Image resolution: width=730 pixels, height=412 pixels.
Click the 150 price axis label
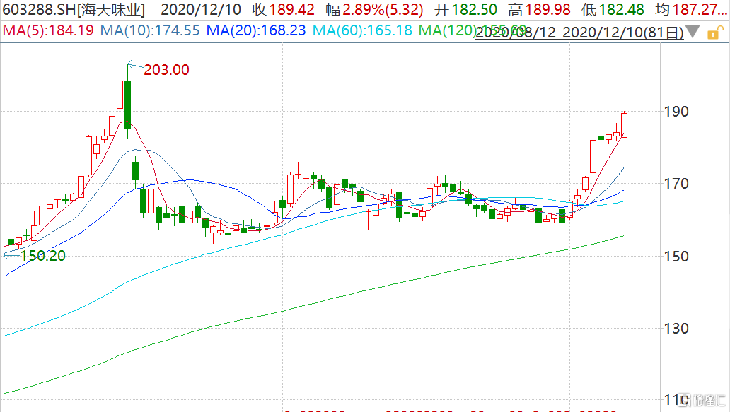click(676, 257)
